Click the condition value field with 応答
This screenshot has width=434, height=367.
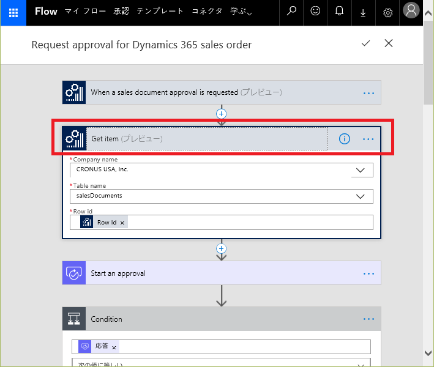[x=221, y=347]
